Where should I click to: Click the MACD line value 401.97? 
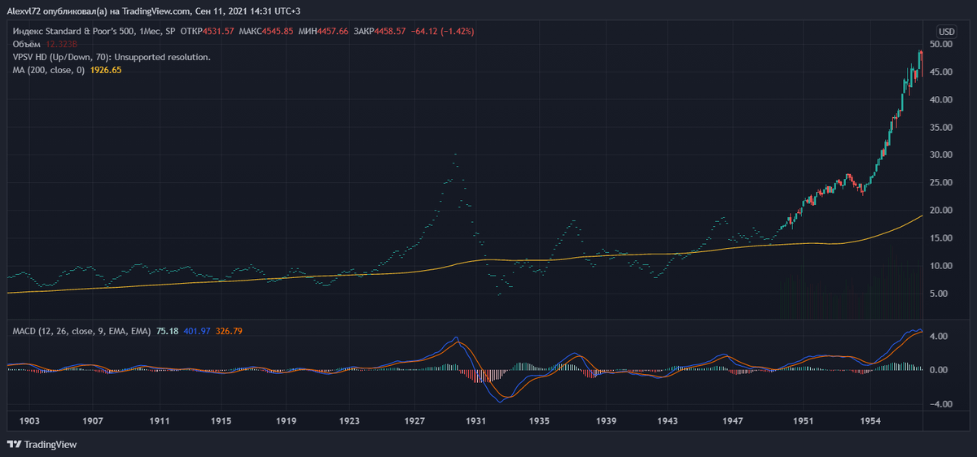tap(196, 331)
